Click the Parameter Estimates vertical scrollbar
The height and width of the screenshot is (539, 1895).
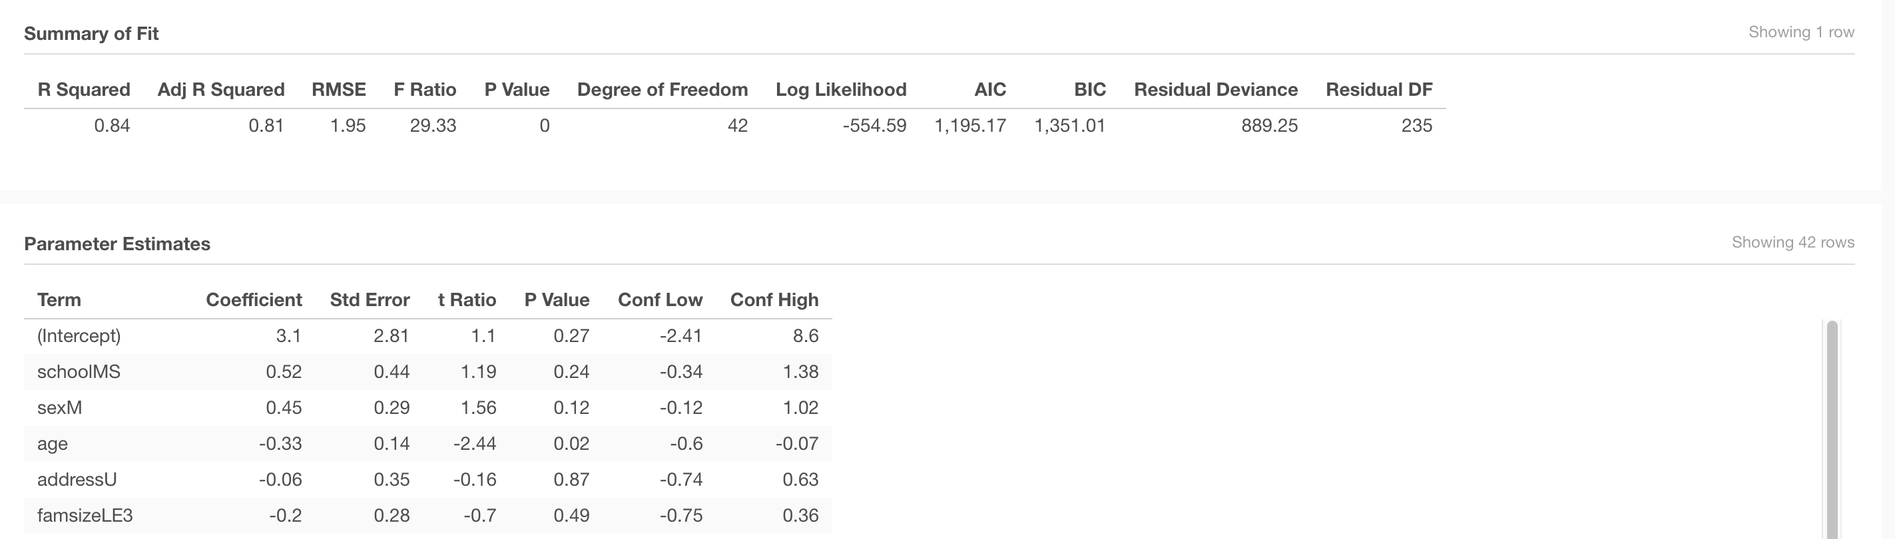click(1832, 430)
